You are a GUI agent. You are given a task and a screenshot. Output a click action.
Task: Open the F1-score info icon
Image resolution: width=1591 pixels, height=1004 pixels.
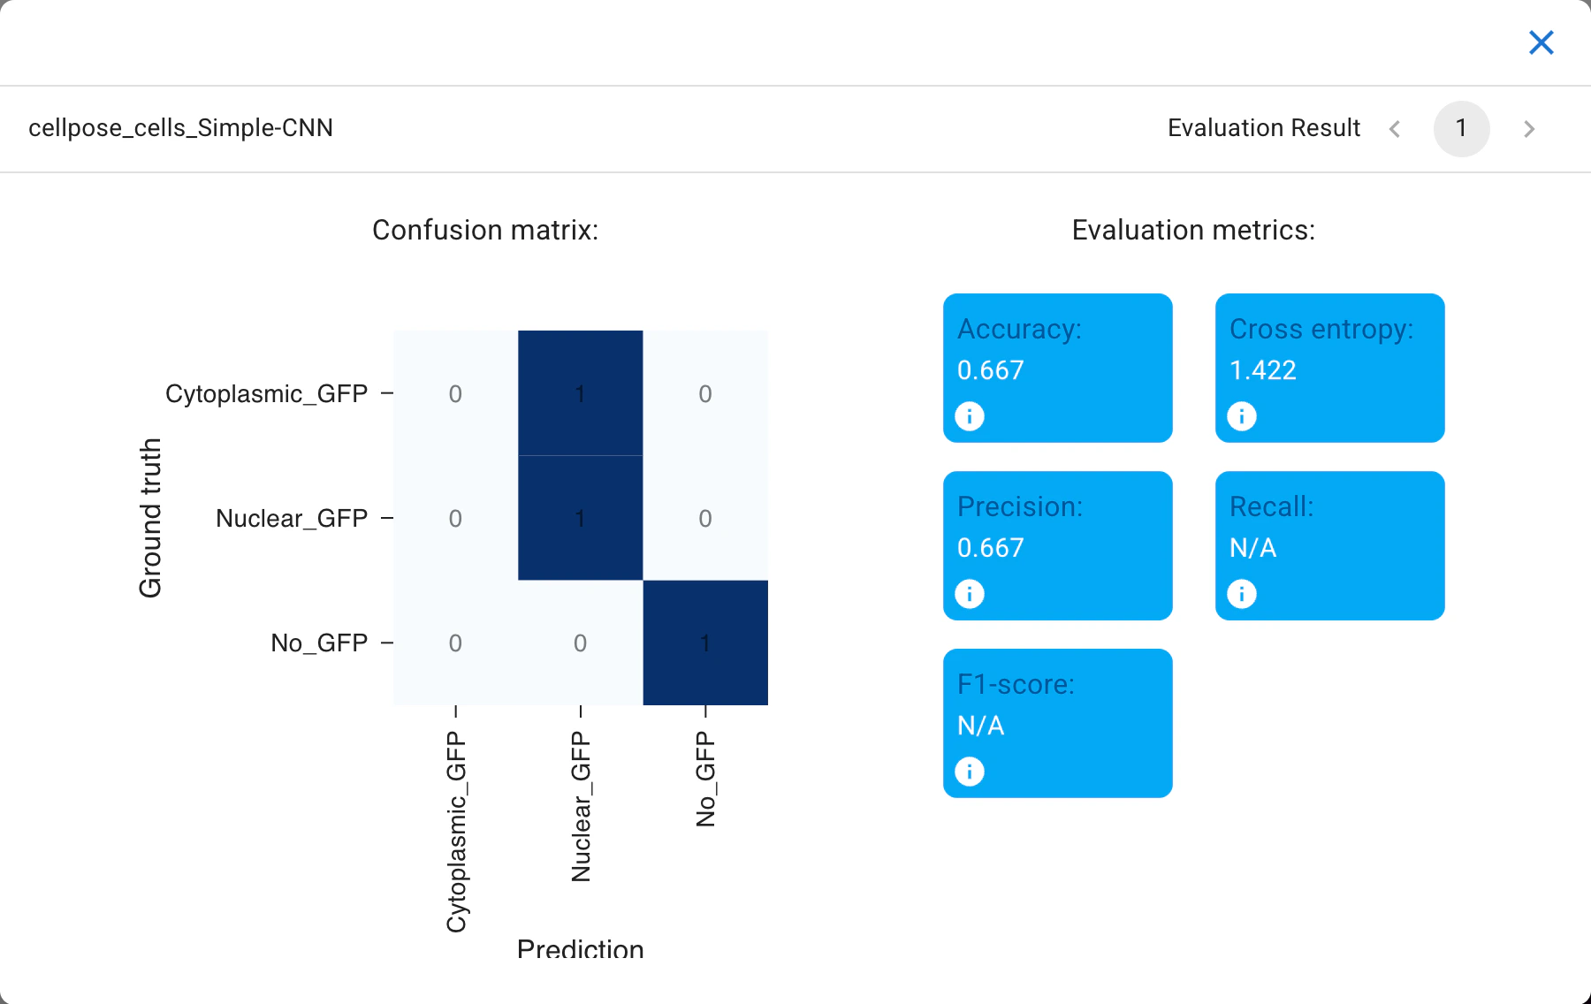pos(970,771)
